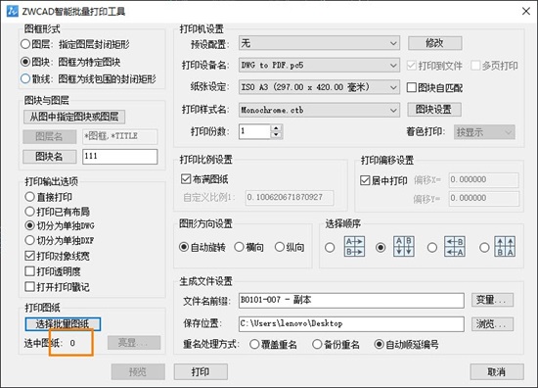
Task: Click the right-to-left B A order icon
Action: tap(455, 247)
